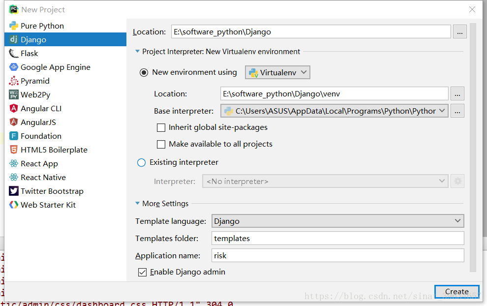This screenshot has width=487, height=306.
Task: Close the New Project dialog
Action: click(x=472, y=9)
